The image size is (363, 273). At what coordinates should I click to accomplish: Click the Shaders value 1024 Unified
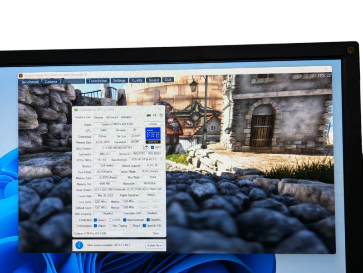[106, 166]
